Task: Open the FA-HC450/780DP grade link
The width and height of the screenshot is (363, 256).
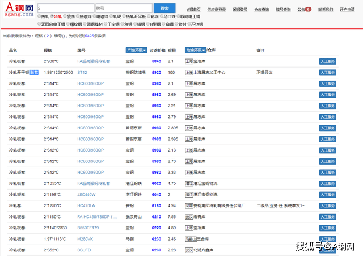Action: point(97,217)
